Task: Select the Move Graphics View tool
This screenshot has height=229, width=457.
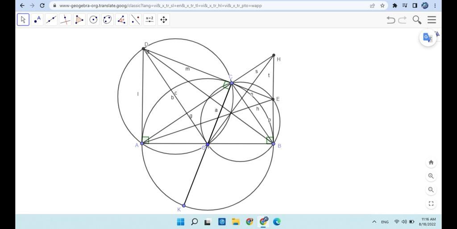Action: [163, 20]
